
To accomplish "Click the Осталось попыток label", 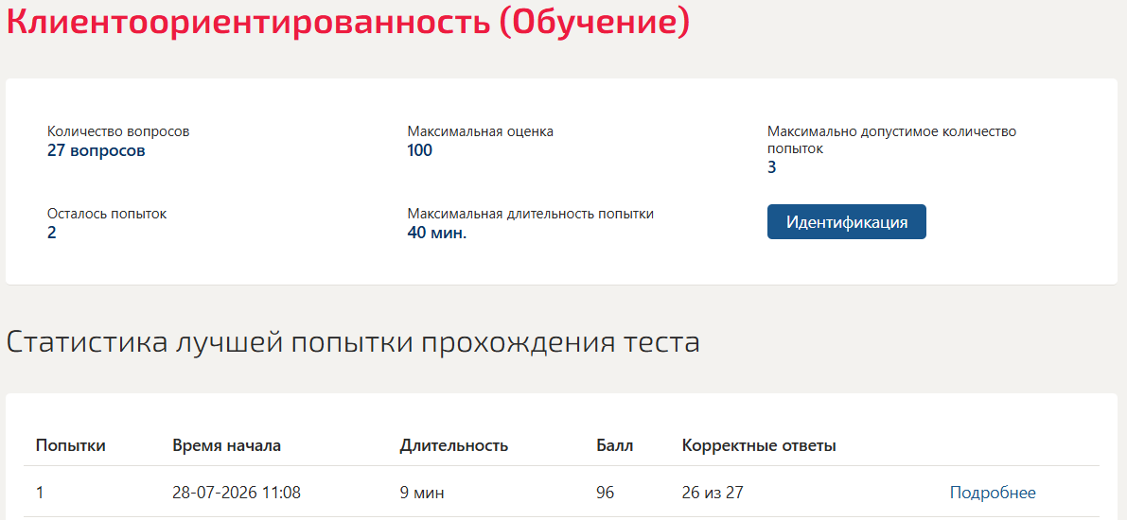I will tap(107, 214).
